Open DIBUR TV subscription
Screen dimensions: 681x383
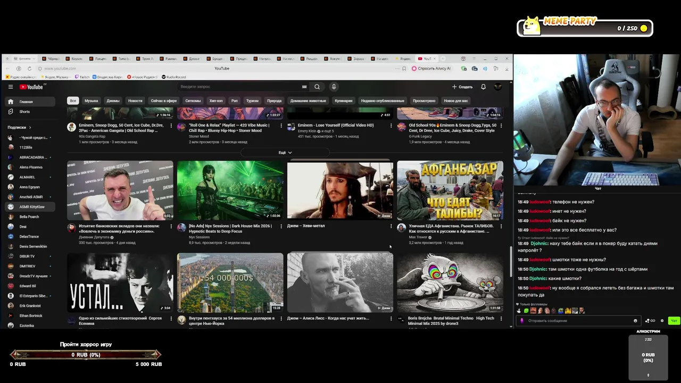pyautogui.click(x=30, y=256)
